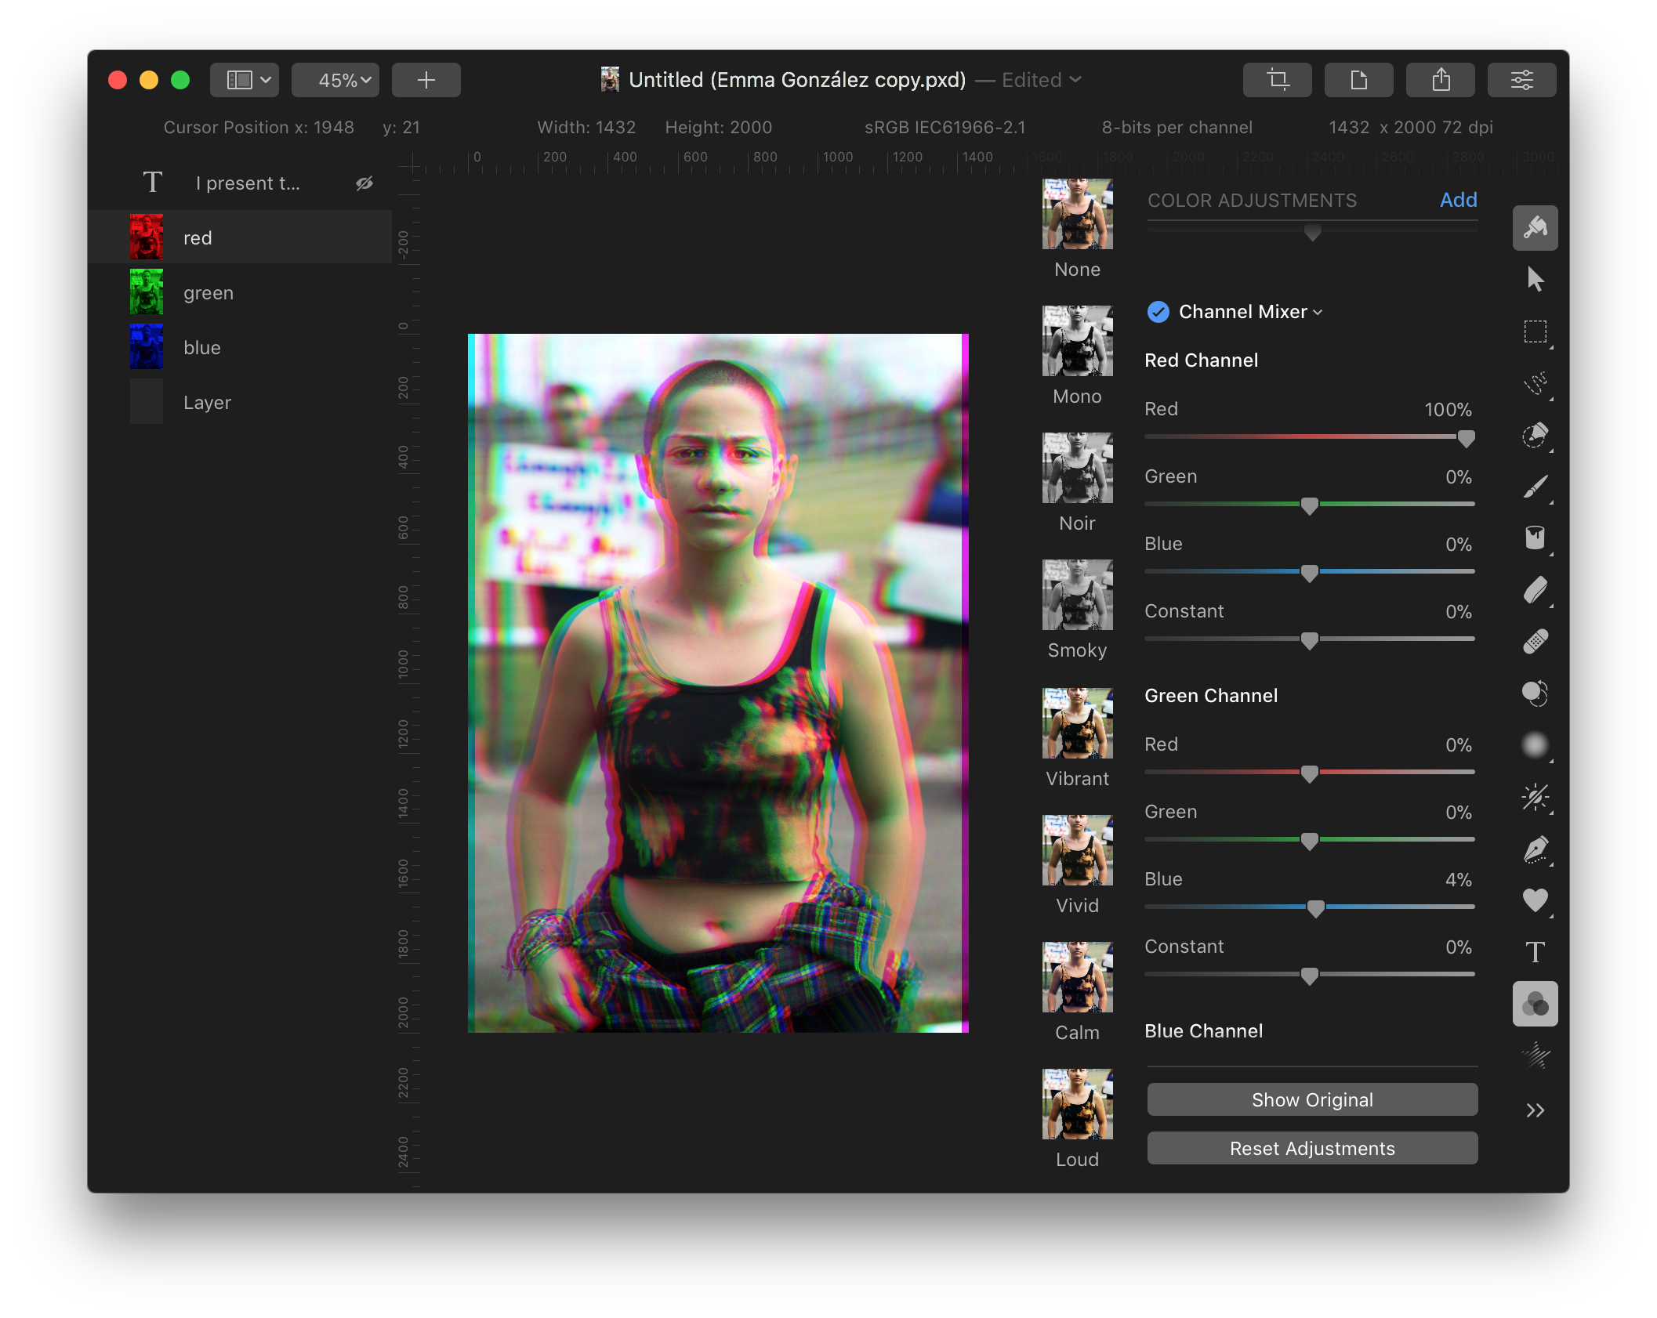Open the Share button
Viewport: 1657px width, 1318px height.
tap(1440, 80)
